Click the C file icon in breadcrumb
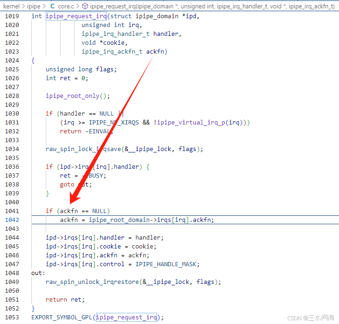Screen dimensions: 339x324 (52, 6)
